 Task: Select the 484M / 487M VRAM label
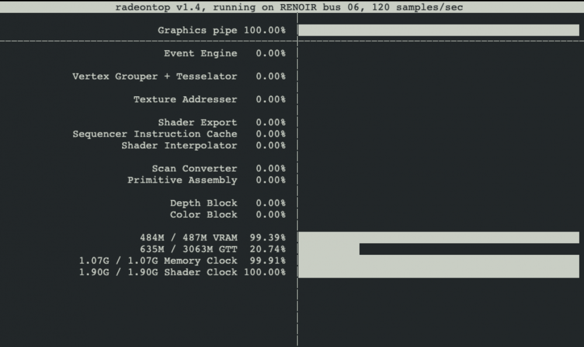189,238
